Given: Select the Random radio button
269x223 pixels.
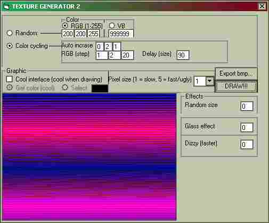Looking at the screenshot, I should (x=10, y=33).
